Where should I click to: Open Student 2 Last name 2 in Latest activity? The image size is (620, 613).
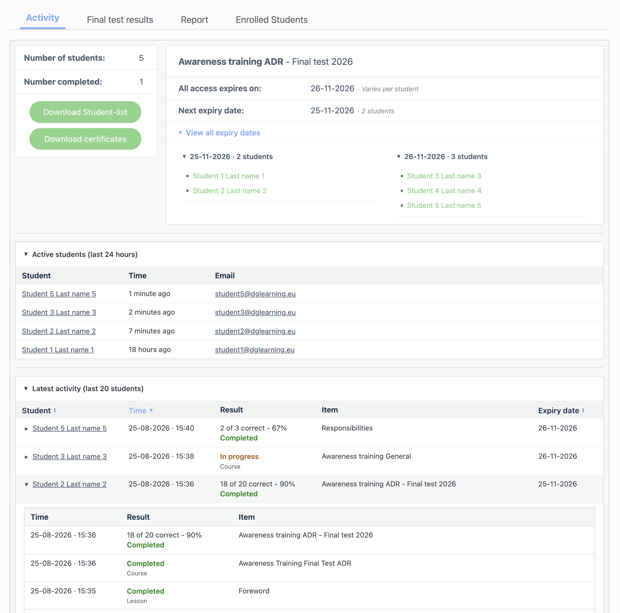tap(69, 484)
